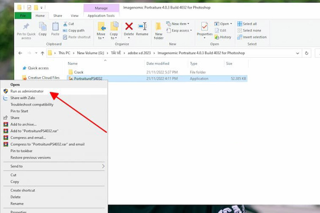Image resolution: width=320 pixels, height=213 pixels.
Task: Create a New folder from the ribbon
Action: [x=159, y=31]
